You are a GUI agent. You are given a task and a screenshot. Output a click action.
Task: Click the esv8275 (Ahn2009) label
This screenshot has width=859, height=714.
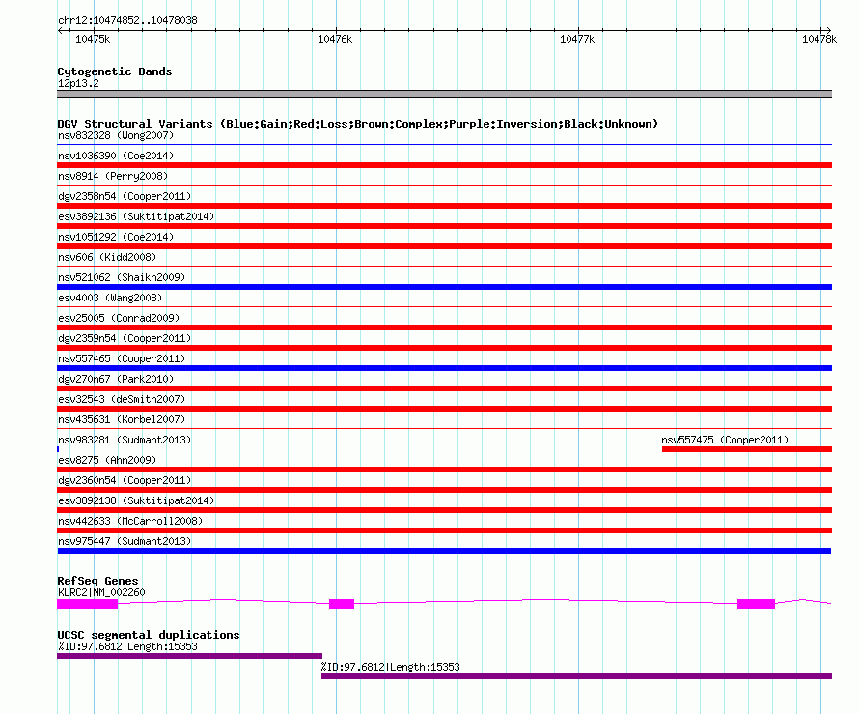pyautogui.click(x=107, y=460)
